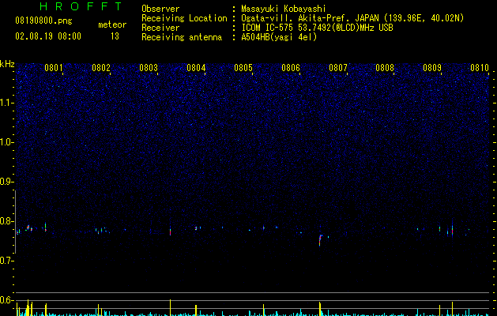Click the 0807 time marker
The width and height of the screenshot is (497, 316).
(338, 68)
